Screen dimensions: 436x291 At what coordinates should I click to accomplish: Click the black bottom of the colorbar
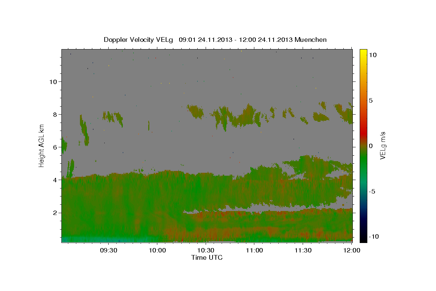[x=363, y=238]
